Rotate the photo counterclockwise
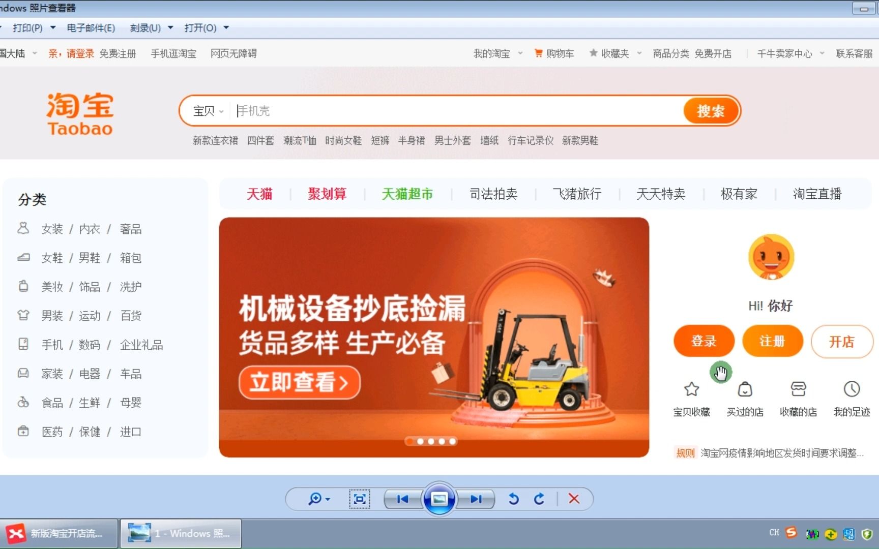Image resolution: width=879 pixels, height=549 pixels. (x=514, y=499)
